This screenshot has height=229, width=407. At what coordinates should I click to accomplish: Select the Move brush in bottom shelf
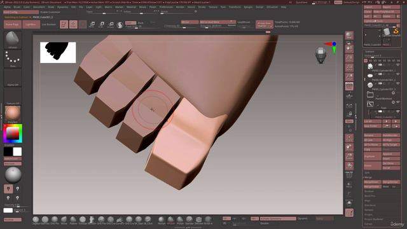tap(64, 220)
